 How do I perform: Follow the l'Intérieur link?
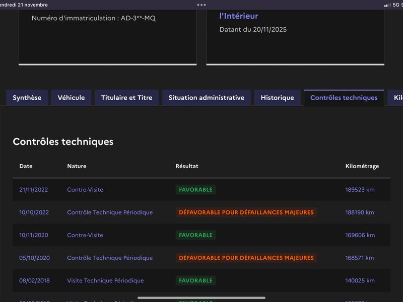(239, 16)
